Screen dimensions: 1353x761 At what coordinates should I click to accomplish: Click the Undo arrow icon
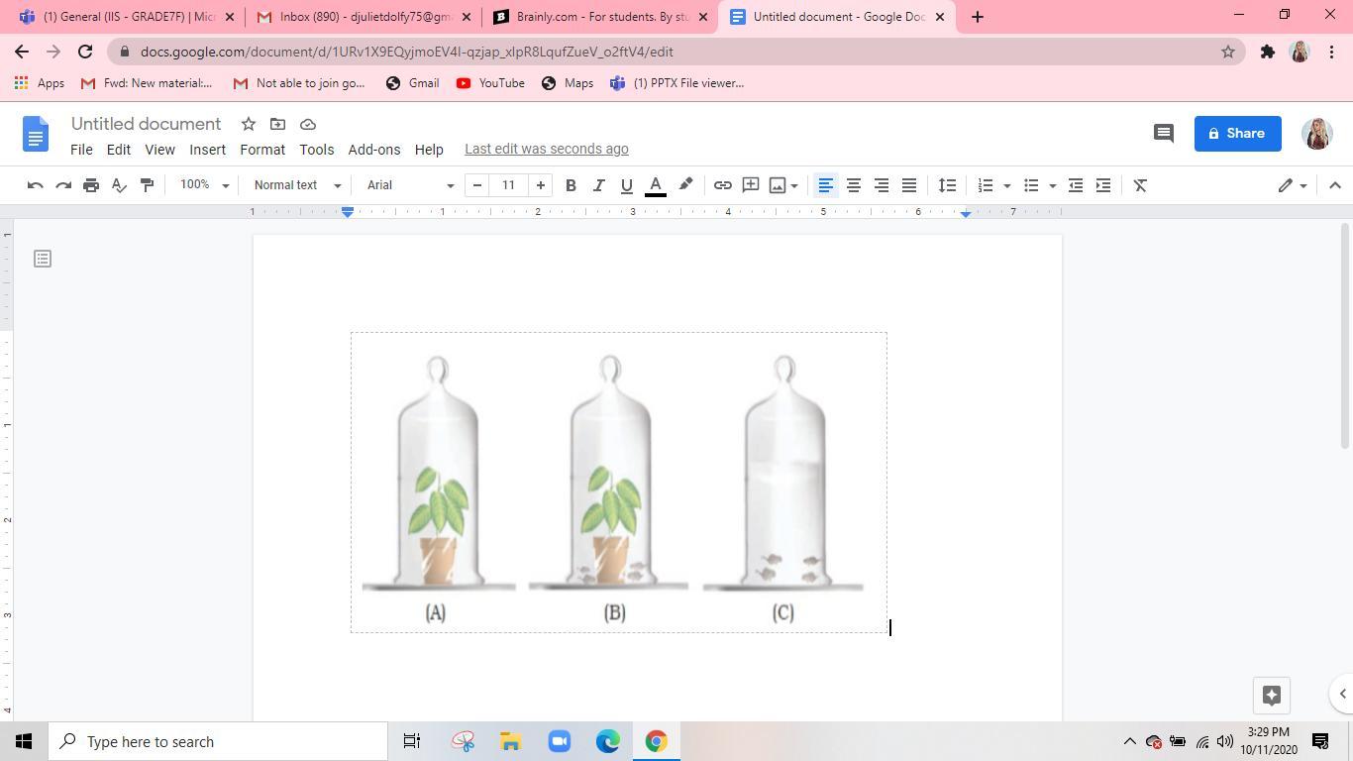pyautogui.click(x=35, y=185)
